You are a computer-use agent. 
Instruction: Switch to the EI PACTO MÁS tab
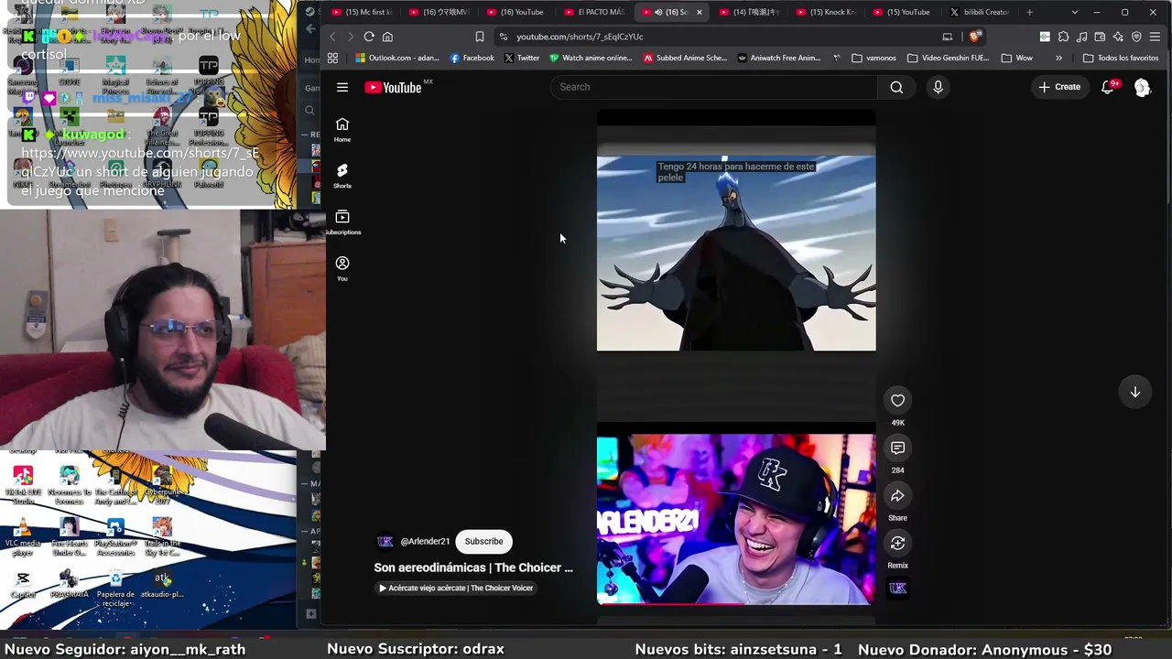[594, 12]
